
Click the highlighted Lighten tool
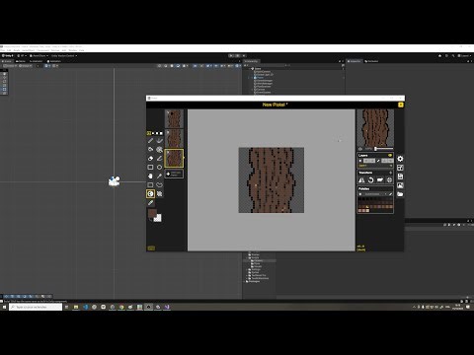(150, 194)
